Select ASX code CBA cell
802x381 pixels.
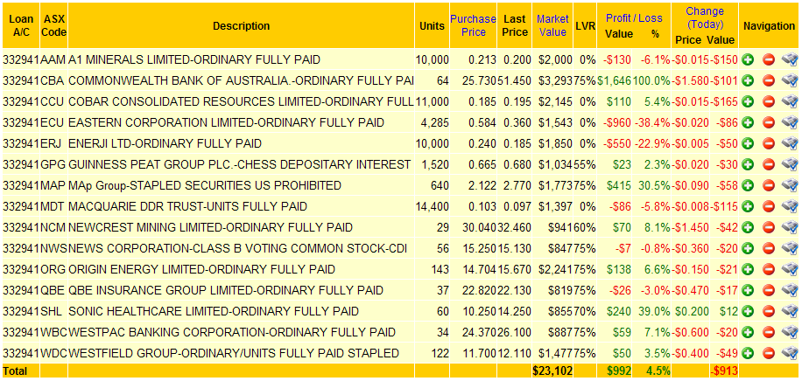[x=53, y=80]
